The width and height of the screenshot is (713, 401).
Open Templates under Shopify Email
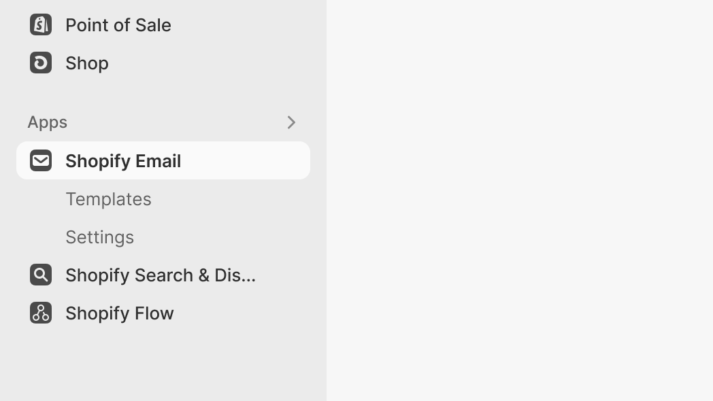tap(108, 199)
